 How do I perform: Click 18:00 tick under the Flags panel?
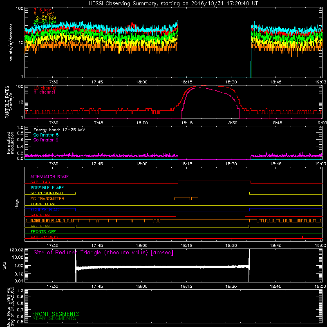pos(141,246)
